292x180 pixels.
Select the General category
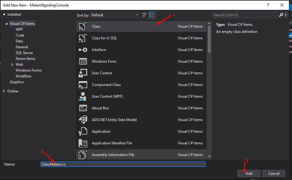(22, 47)
